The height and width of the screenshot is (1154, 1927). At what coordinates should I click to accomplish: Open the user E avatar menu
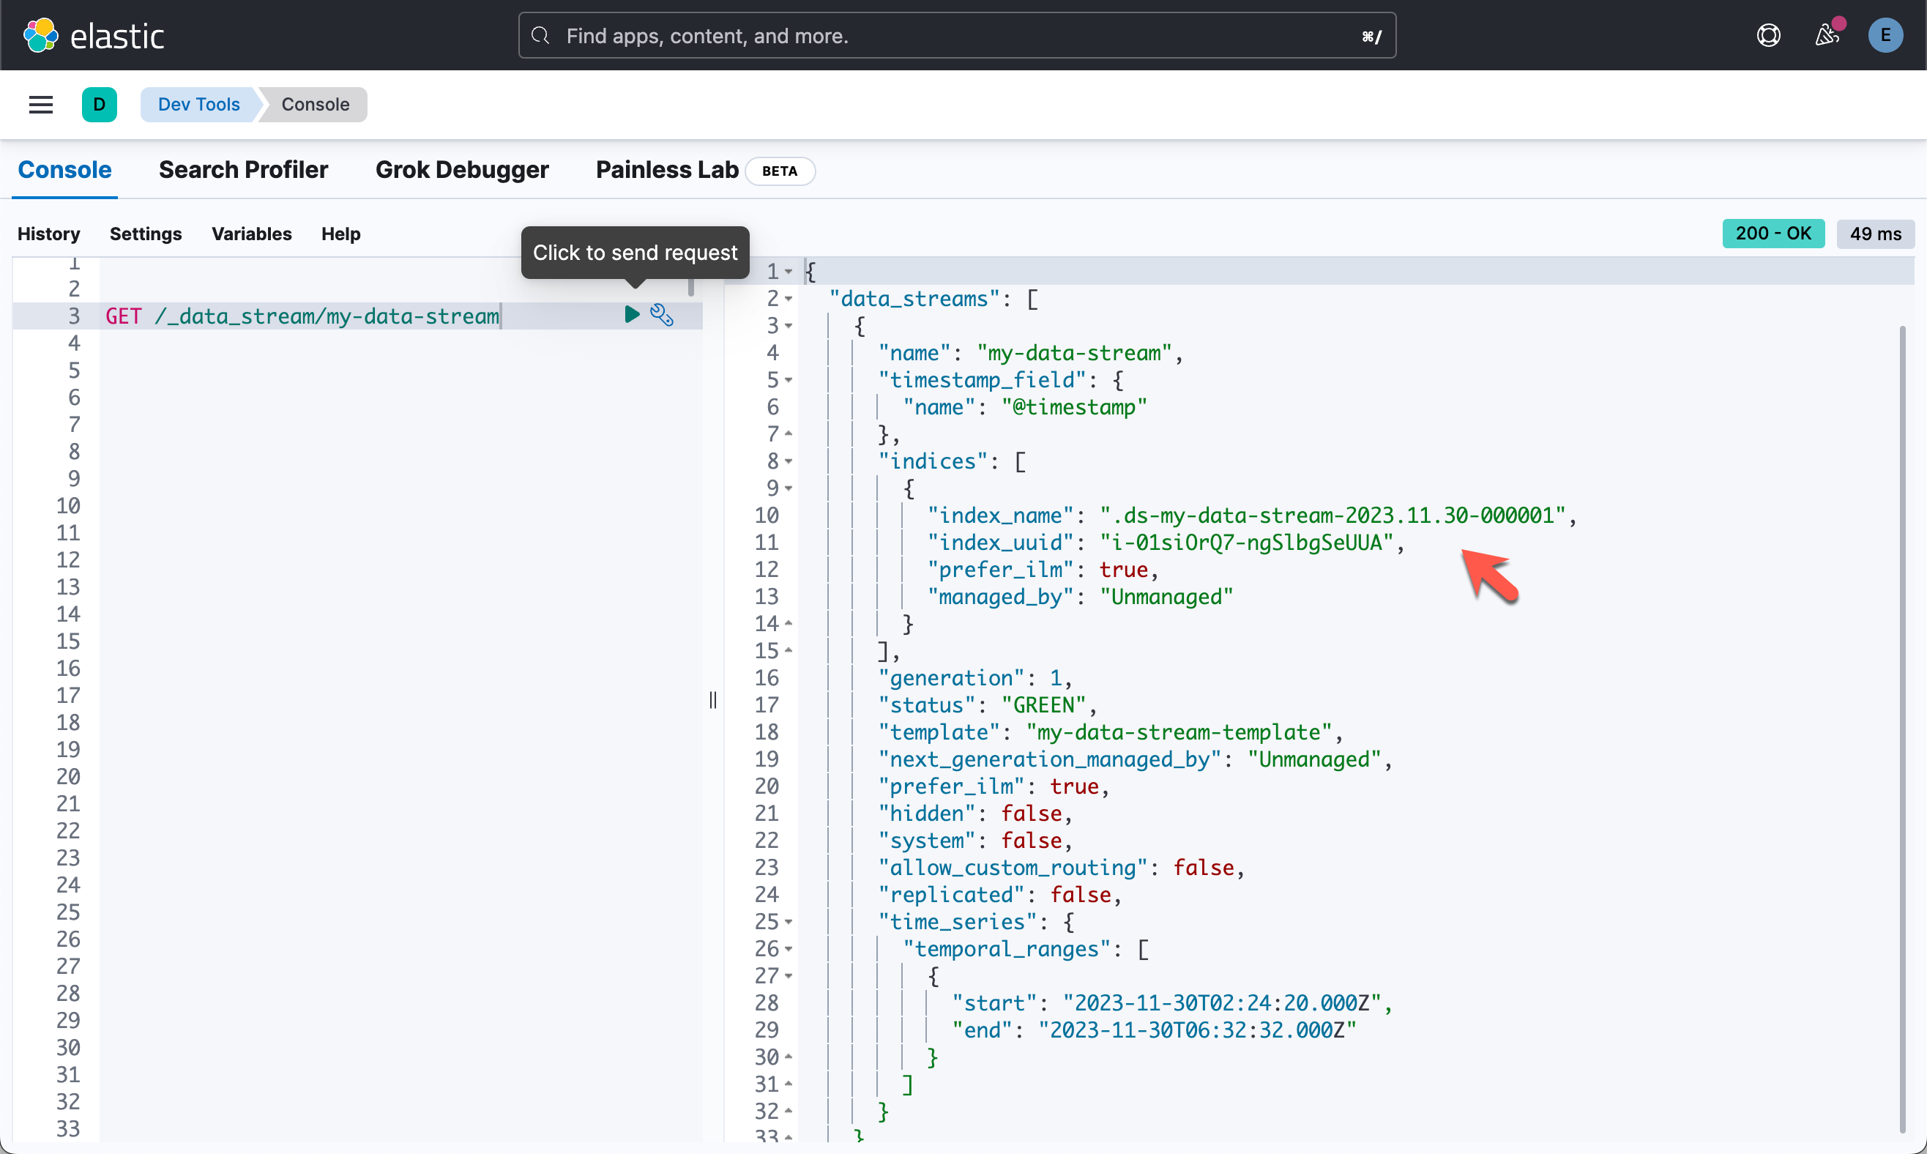(x=1885, y=36)
